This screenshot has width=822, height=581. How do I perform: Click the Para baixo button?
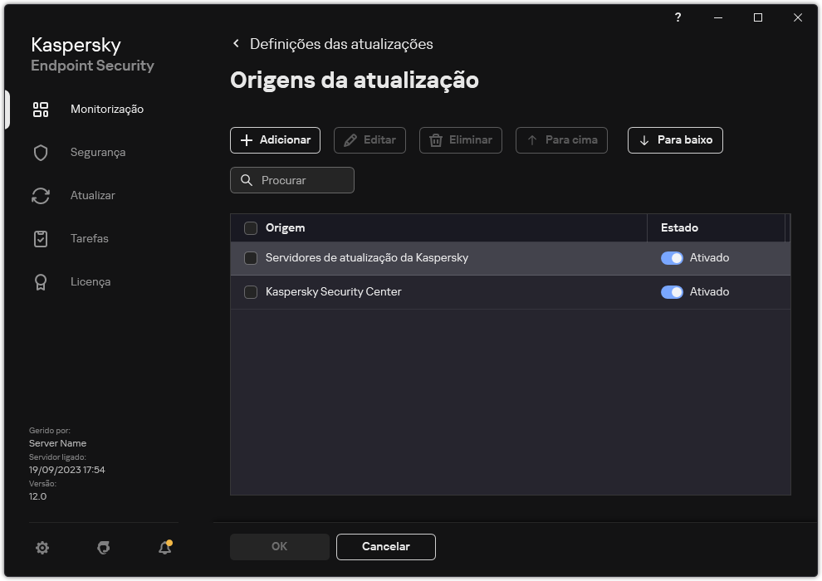click(x=674, y=139)
